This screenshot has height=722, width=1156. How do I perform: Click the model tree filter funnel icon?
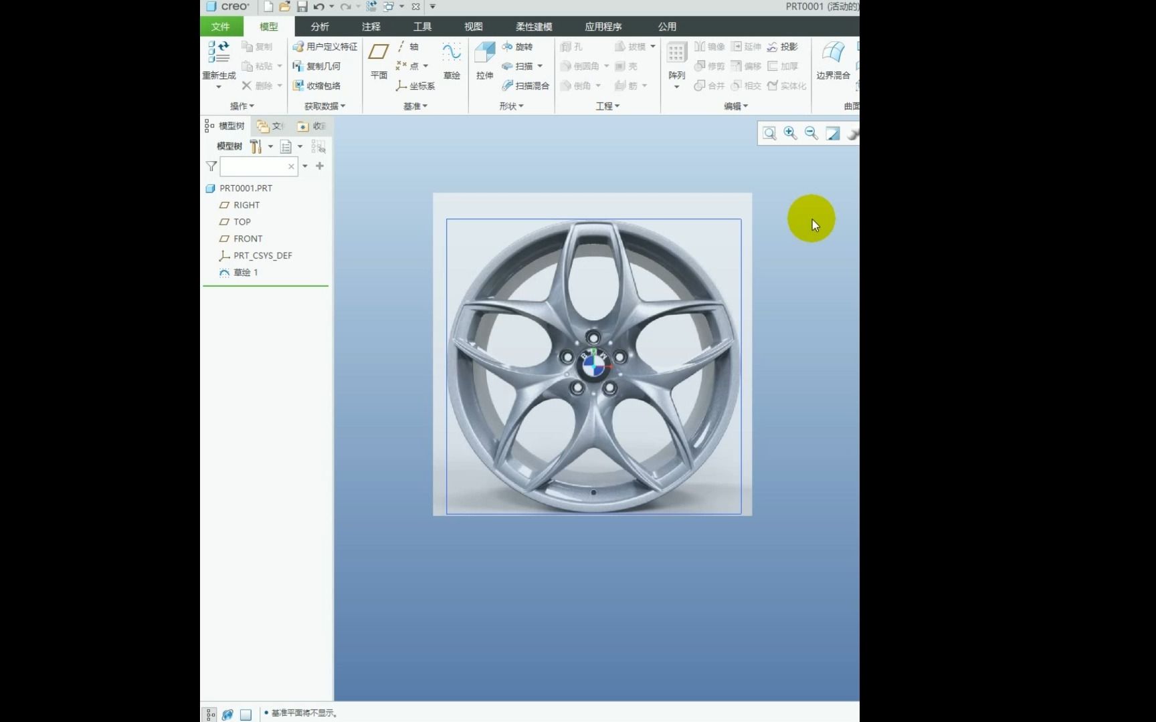tap(211, 166)
